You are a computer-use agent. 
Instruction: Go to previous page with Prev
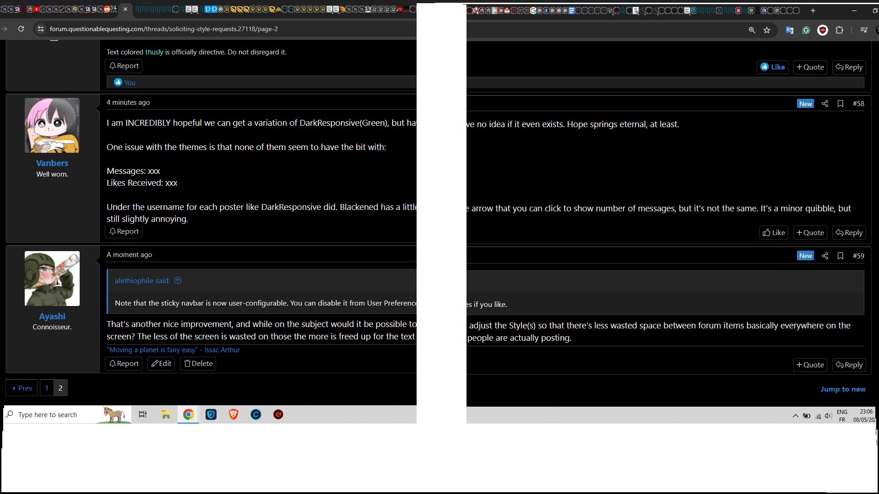(x=22, y=388)
